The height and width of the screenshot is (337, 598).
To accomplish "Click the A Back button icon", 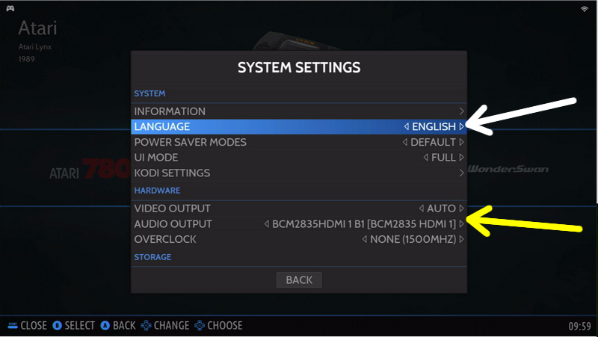I will 105,326.
